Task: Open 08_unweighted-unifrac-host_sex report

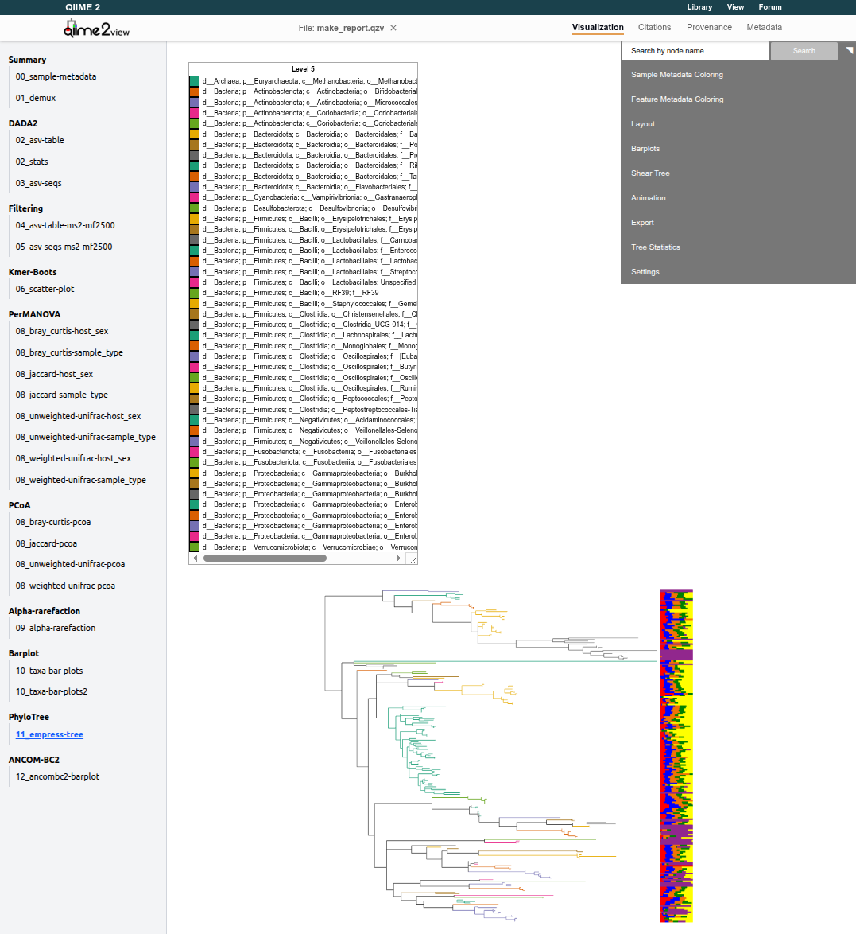Action: (78, 416)
